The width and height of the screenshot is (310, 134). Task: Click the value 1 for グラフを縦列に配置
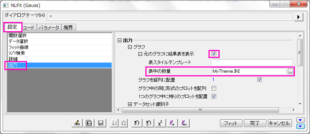point(214,80)
